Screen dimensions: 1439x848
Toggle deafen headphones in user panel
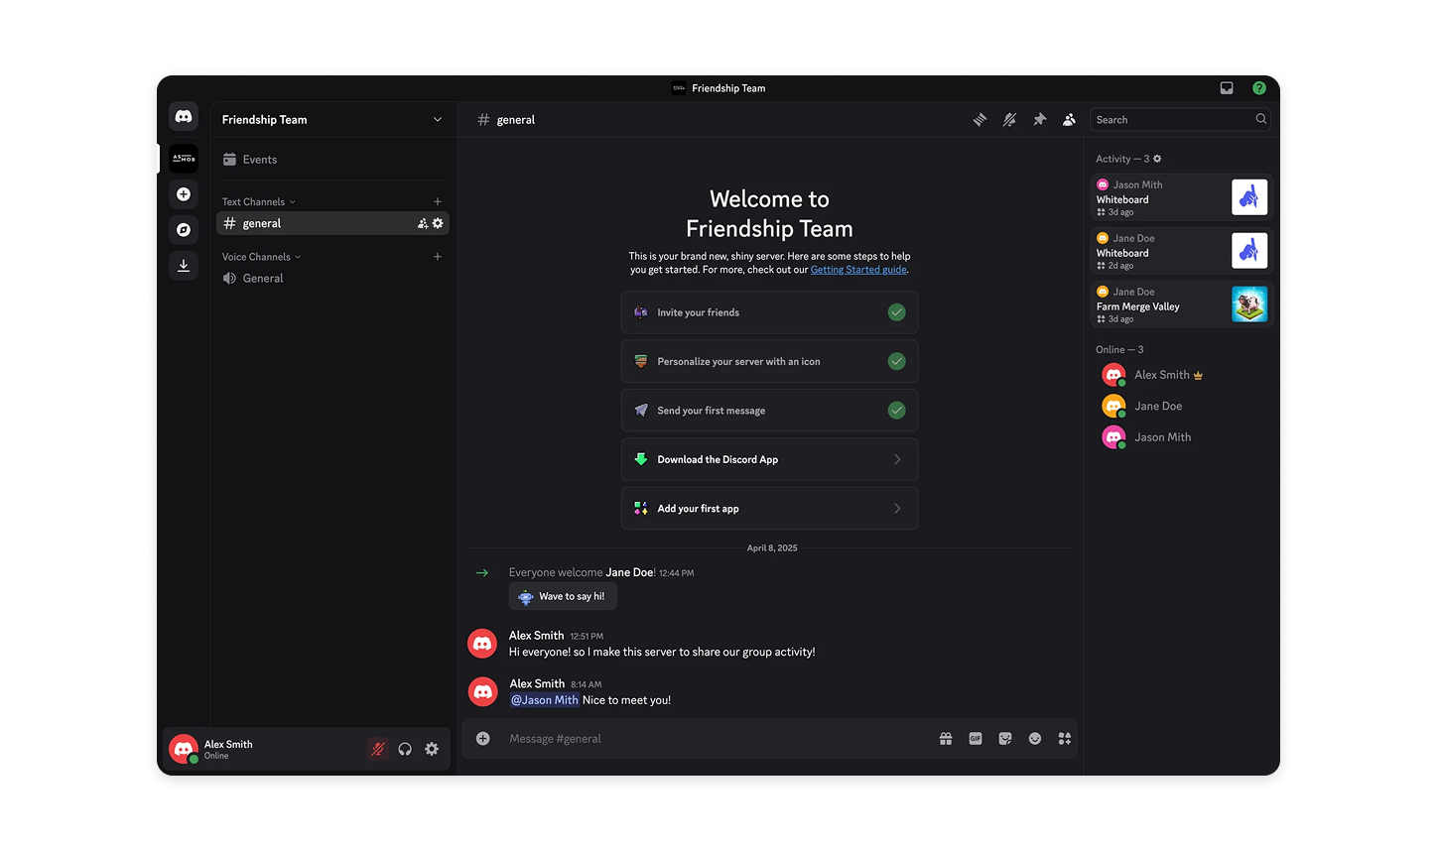405,749
